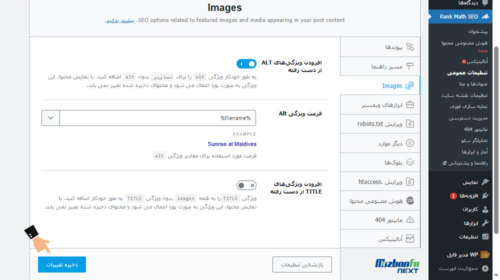Open the مانیتور 404 sidebar submenu item
500x280 pixels.
tap(475, 129)
